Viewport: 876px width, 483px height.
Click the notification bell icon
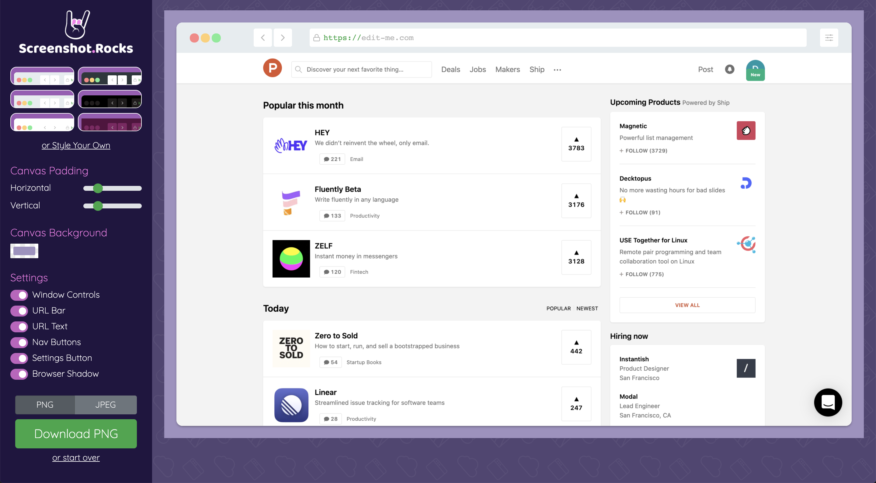(x=730, y=69)
